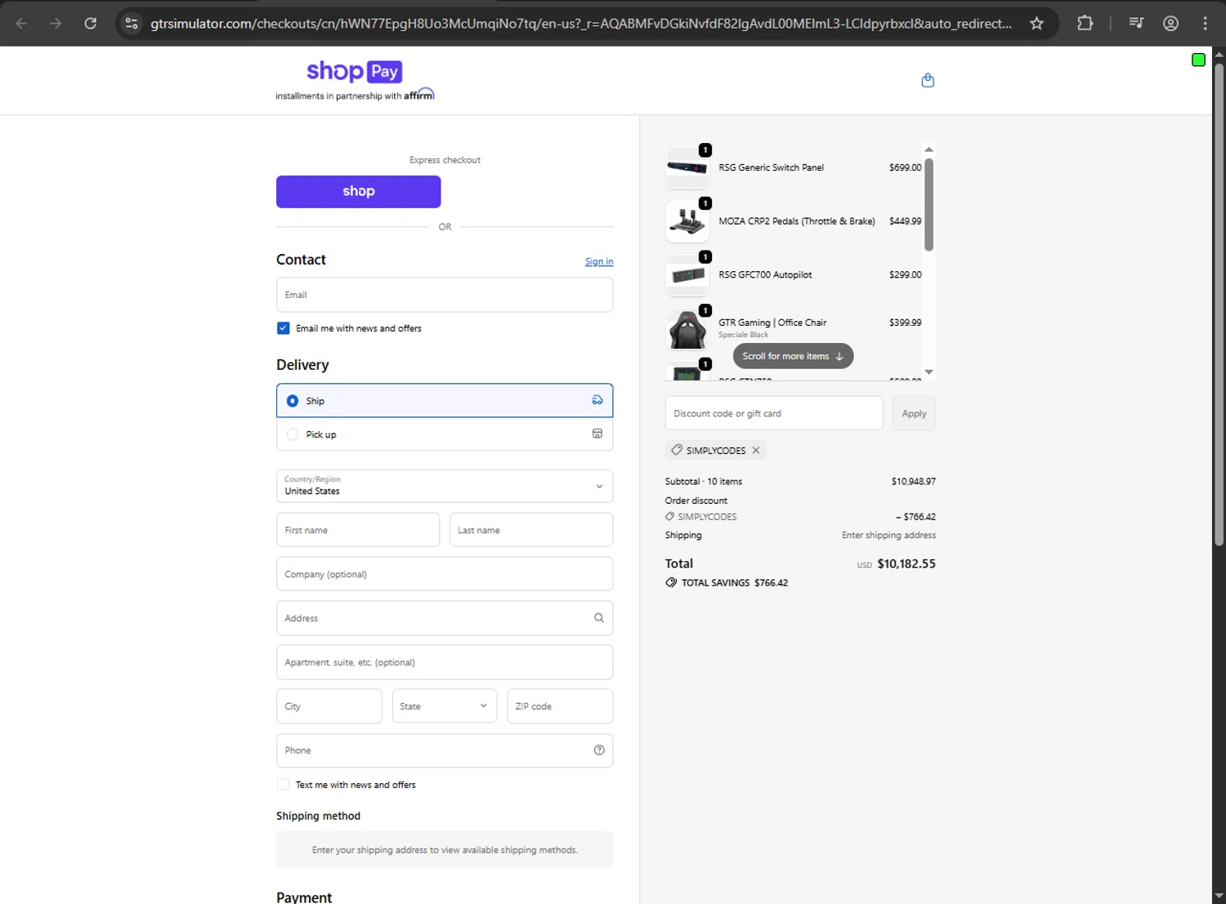Click the order list scroll down arrow
1226x904 pixels.
(928, 372)
